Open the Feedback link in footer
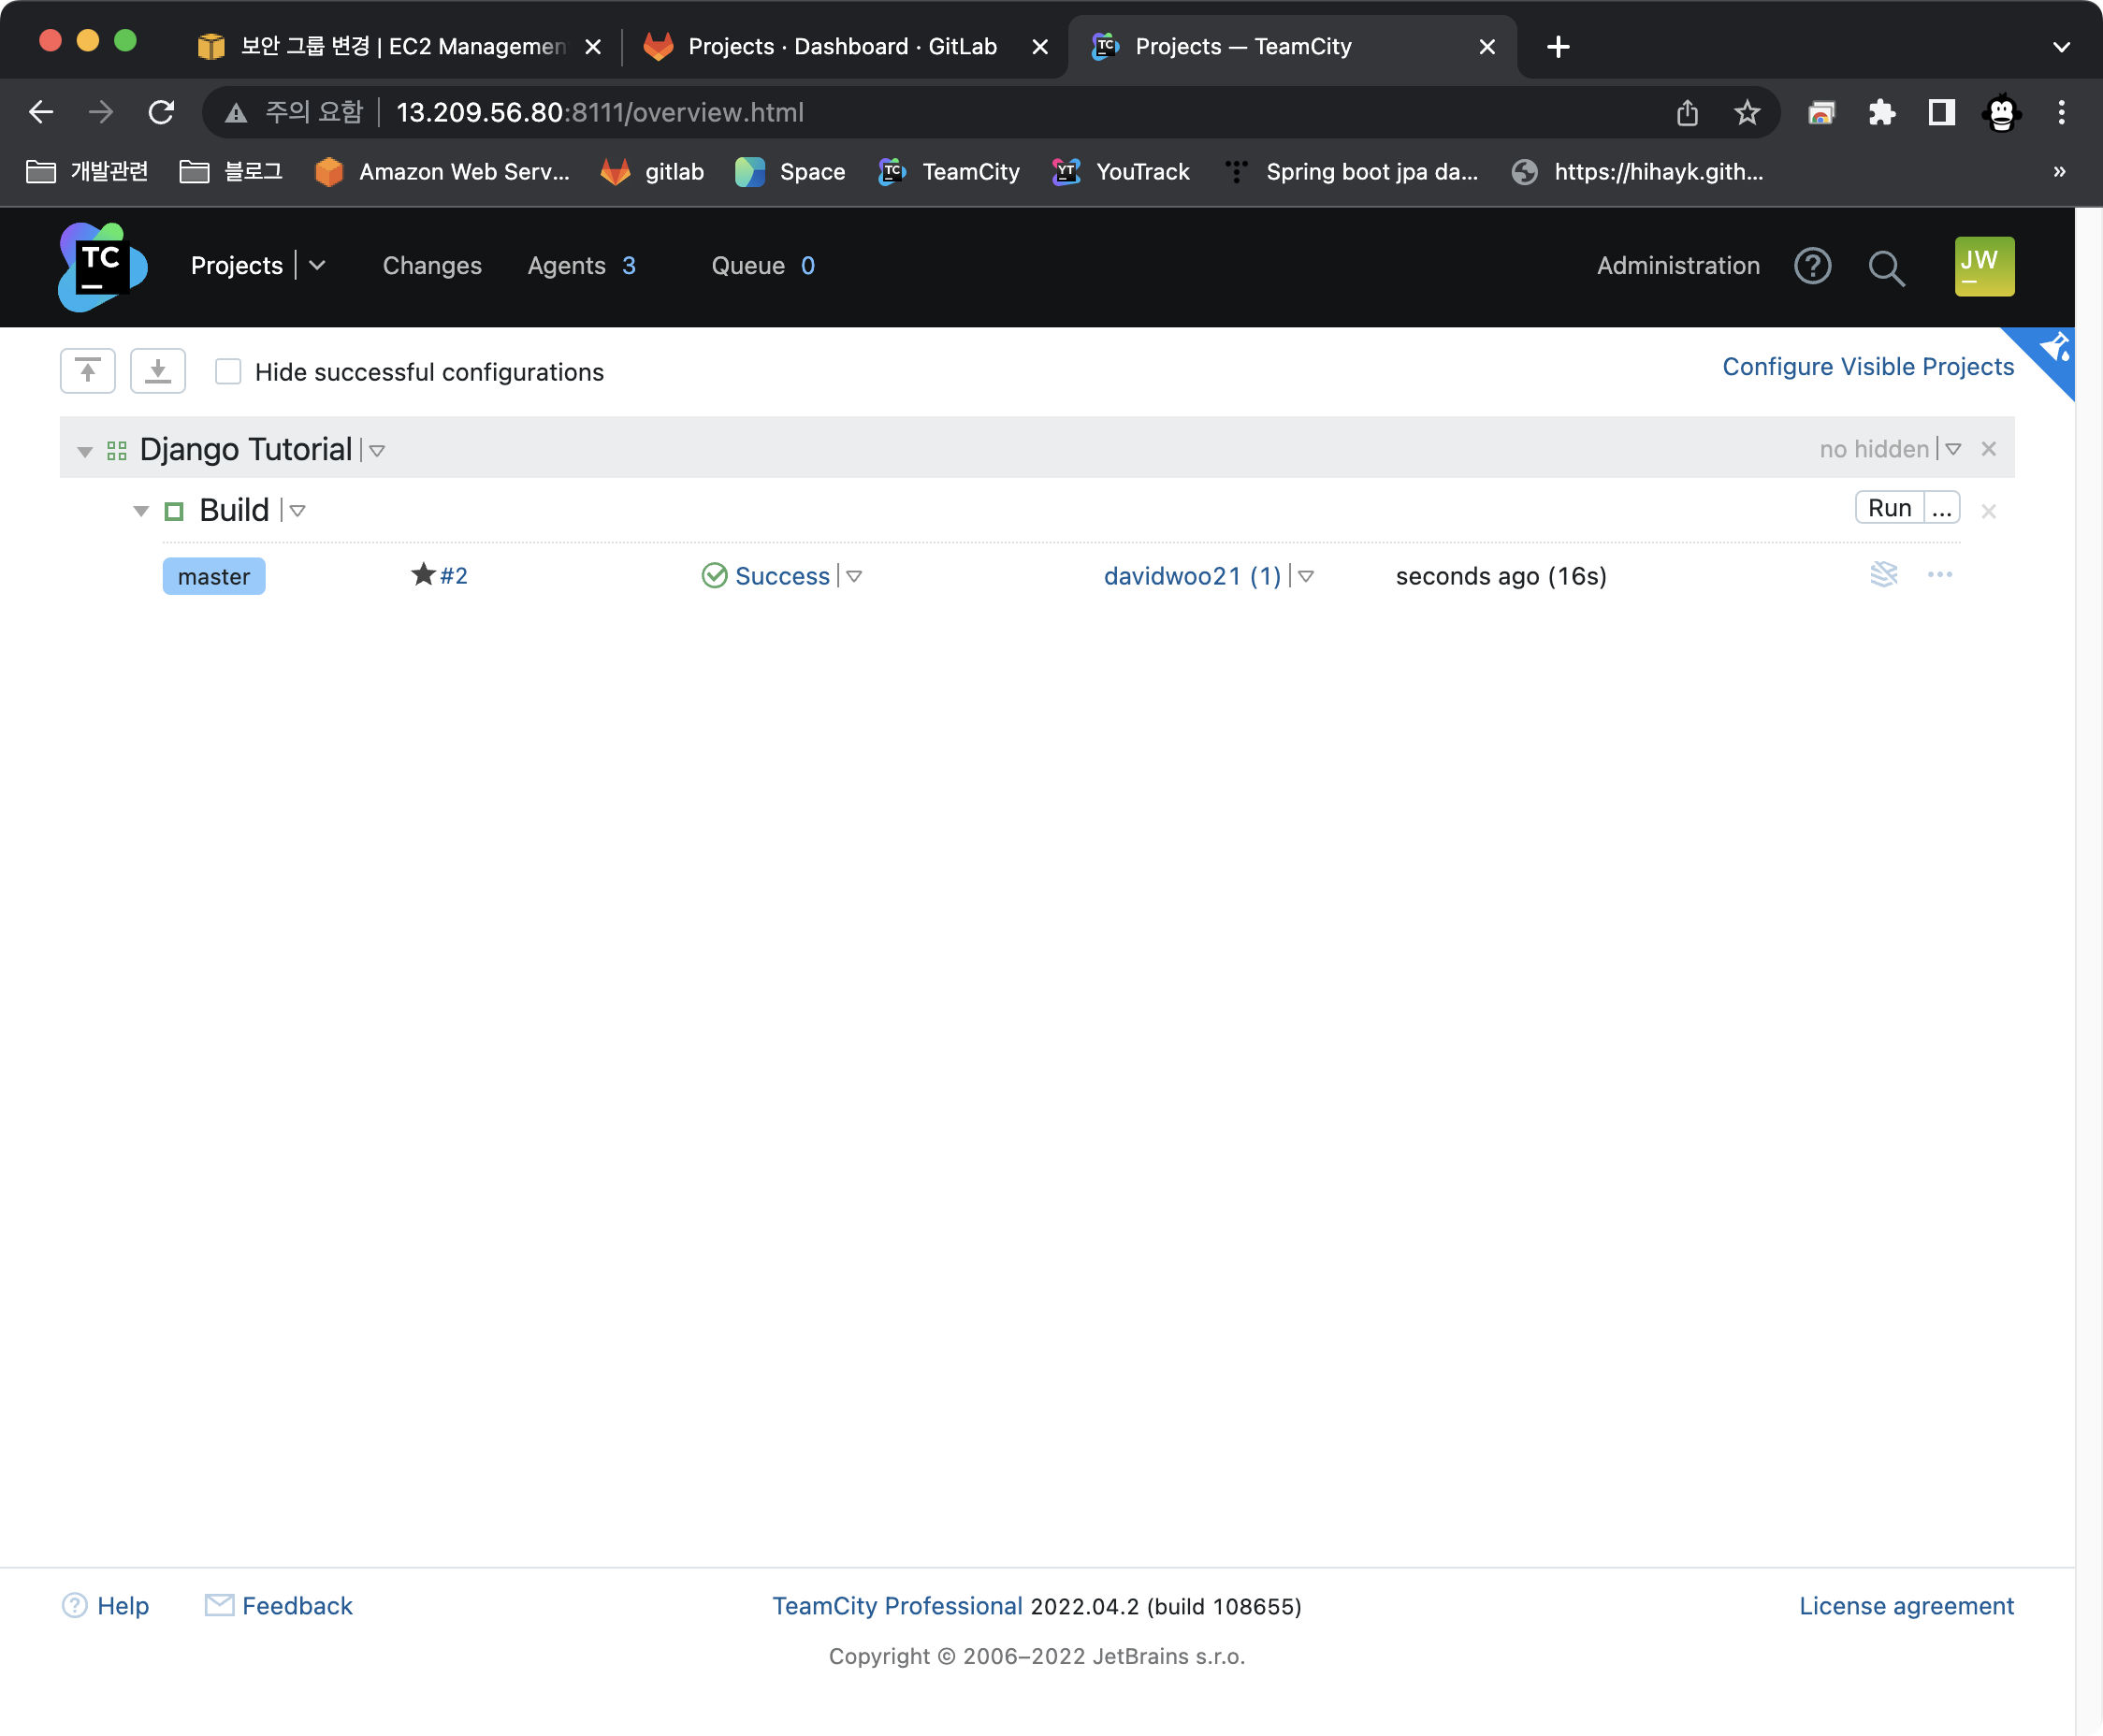2103x1736 pixels. (x=297, y=1605)
